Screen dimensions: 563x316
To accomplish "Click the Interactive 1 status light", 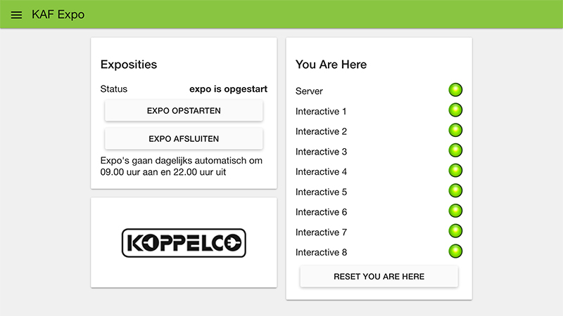I will [455, 110].
